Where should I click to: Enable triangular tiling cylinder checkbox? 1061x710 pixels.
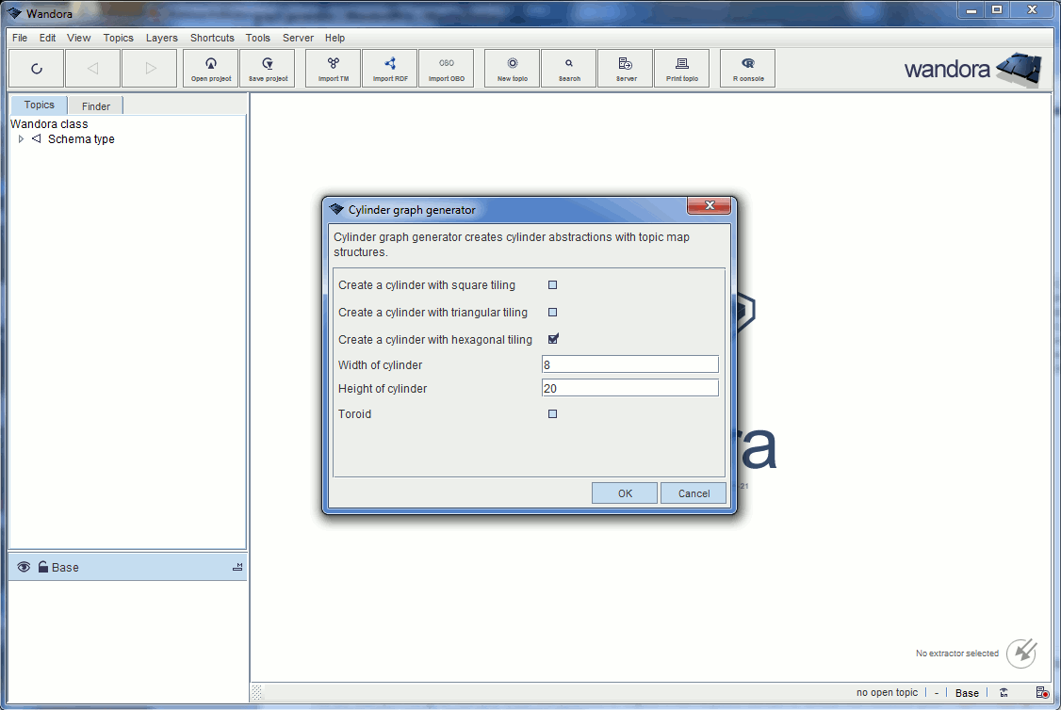click(x=553, y=312)
